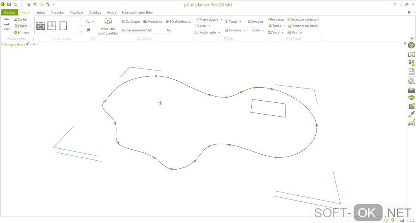Click the Texto tool
This screenshot has height=223, width=416.
click(x=231, y=22)
